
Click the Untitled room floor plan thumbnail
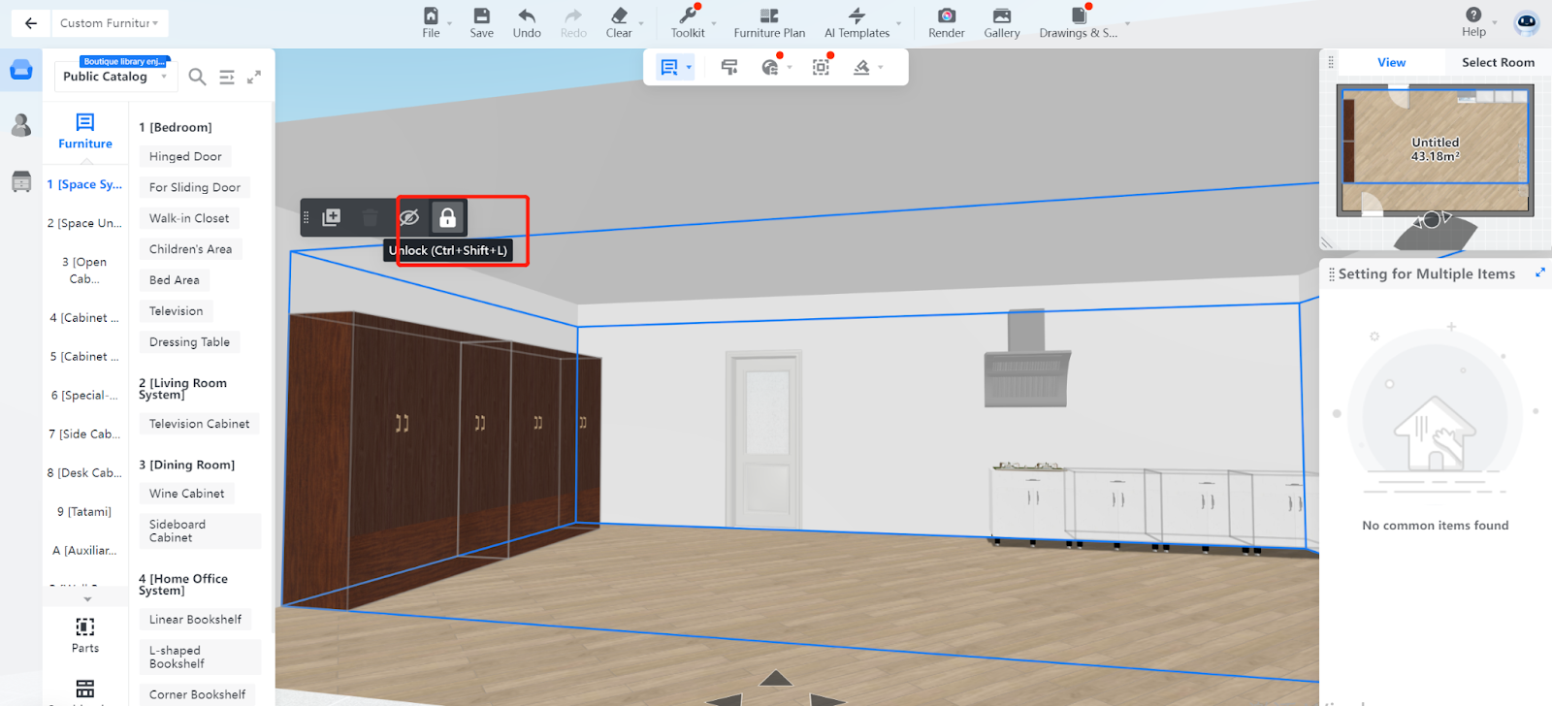coord(1436,149)
